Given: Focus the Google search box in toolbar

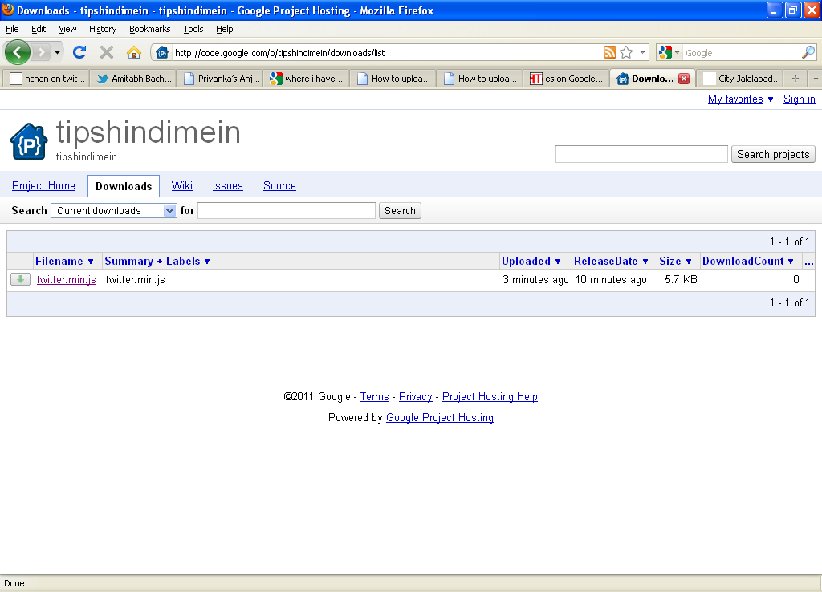Looking at the screenshot, I should pyautogui.click(x=741, y=52).
